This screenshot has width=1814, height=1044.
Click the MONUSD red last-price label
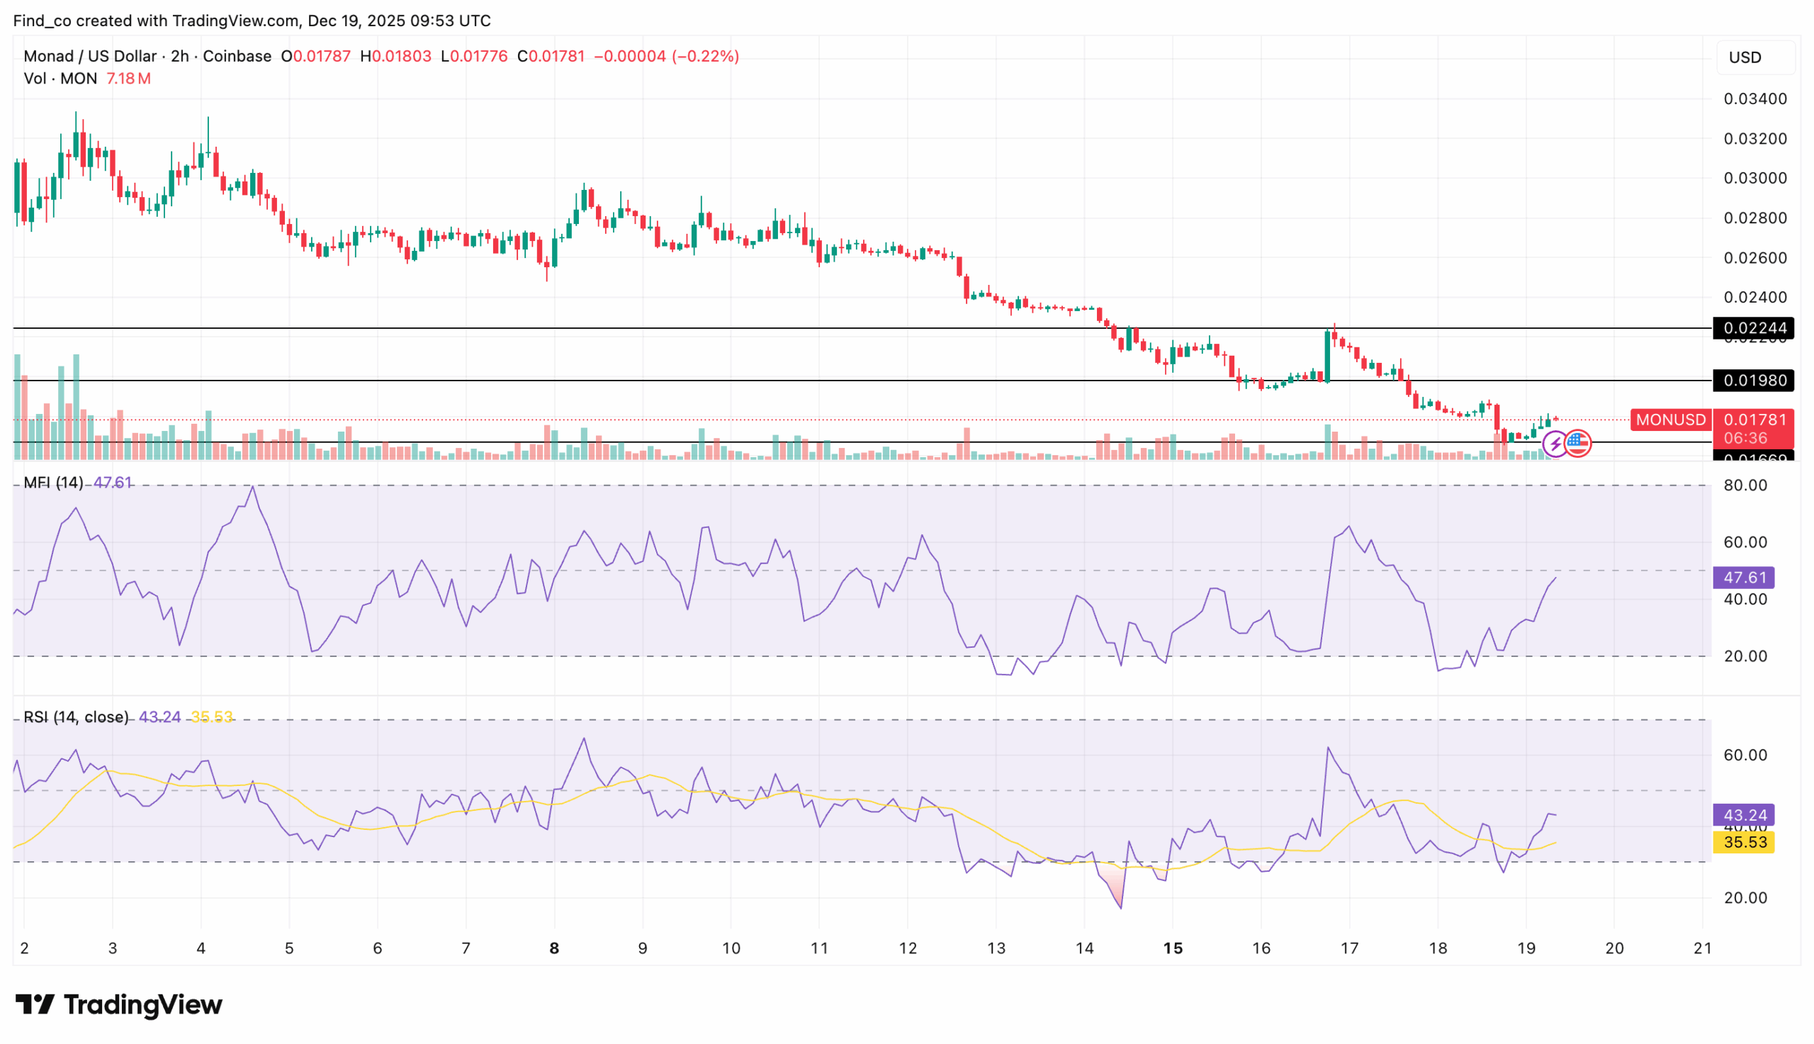pos(1670,421)
